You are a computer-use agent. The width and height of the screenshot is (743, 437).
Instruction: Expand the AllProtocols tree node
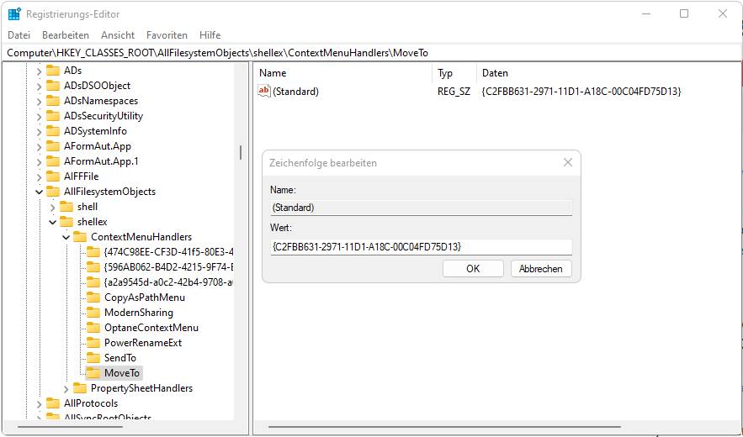coord(39,404)
